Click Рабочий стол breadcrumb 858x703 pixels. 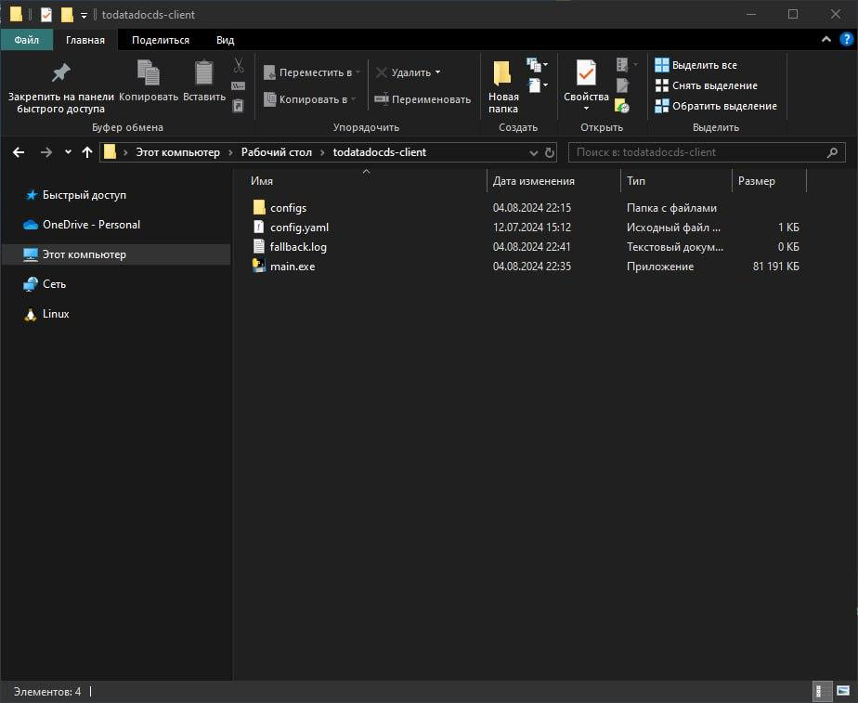[x=277, y=152]
